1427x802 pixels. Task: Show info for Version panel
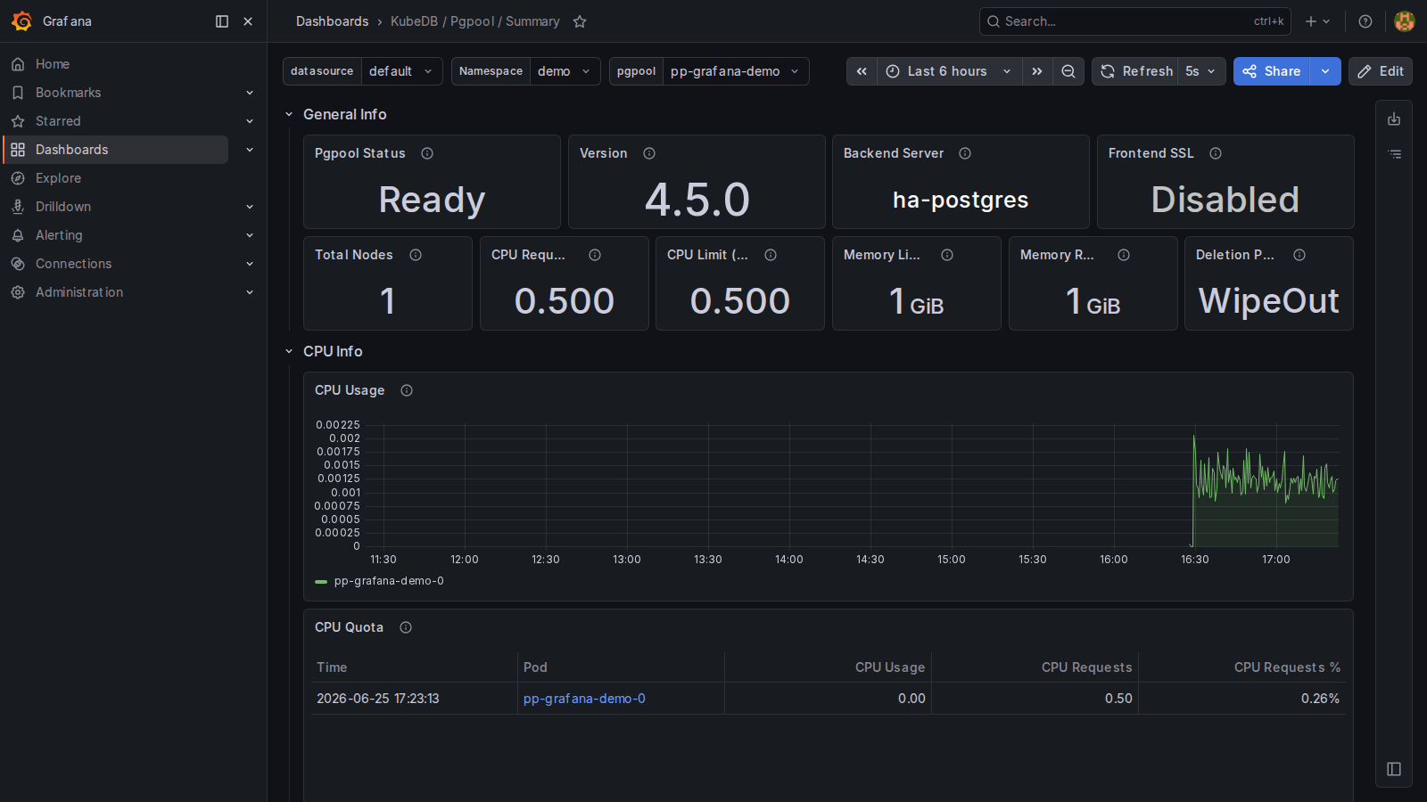click(649, 153)
